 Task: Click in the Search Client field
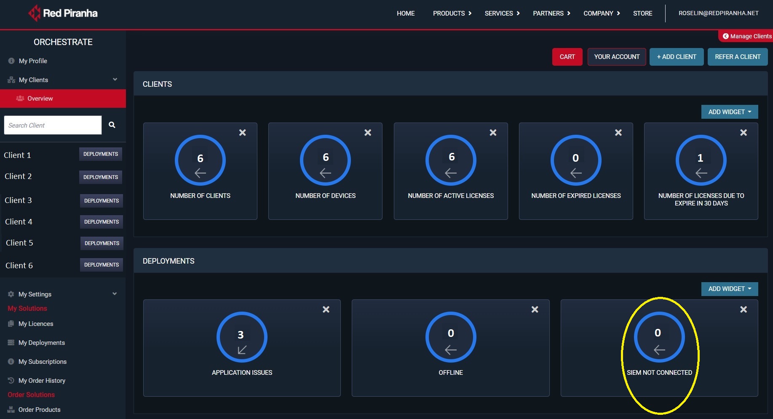tap(53, 125)
